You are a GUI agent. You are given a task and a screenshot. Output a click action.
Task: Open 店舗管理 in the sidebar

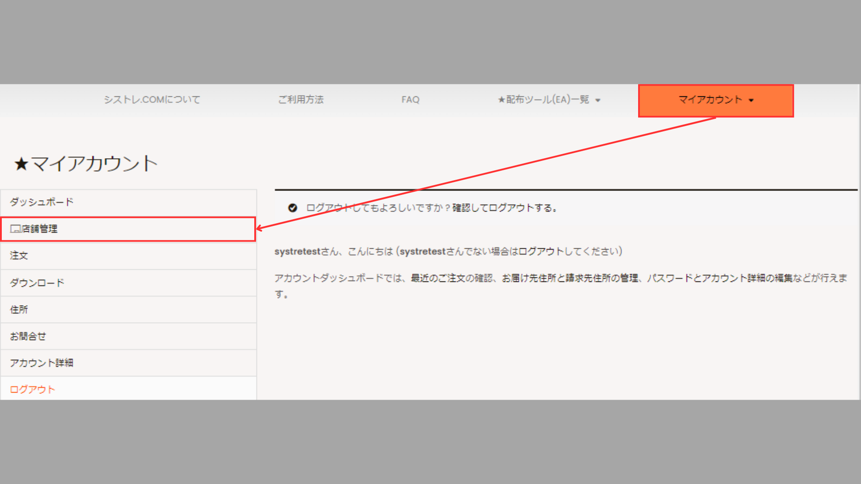click(128, 229)
